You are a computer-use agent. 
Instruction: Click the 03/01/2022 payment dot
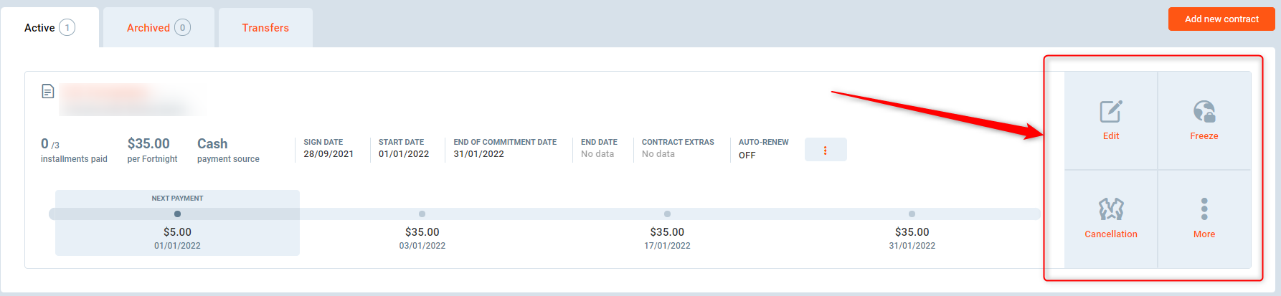pos(422,214)
